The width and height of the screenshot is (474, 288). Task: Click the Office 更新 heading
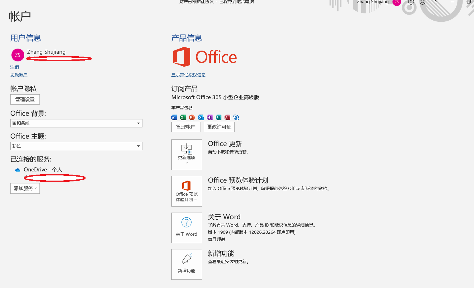point(225,144)
